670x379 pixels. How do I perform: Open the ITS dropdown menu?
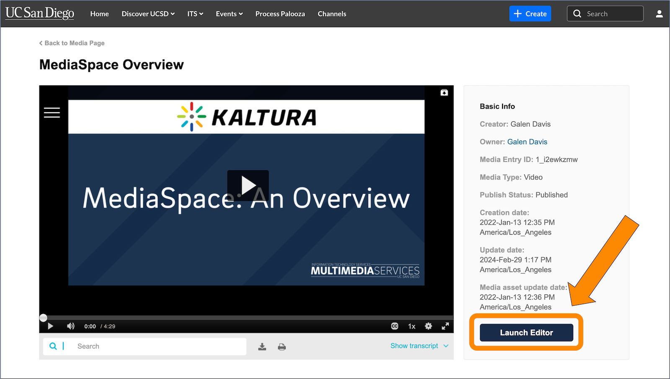tap(195, 13)
